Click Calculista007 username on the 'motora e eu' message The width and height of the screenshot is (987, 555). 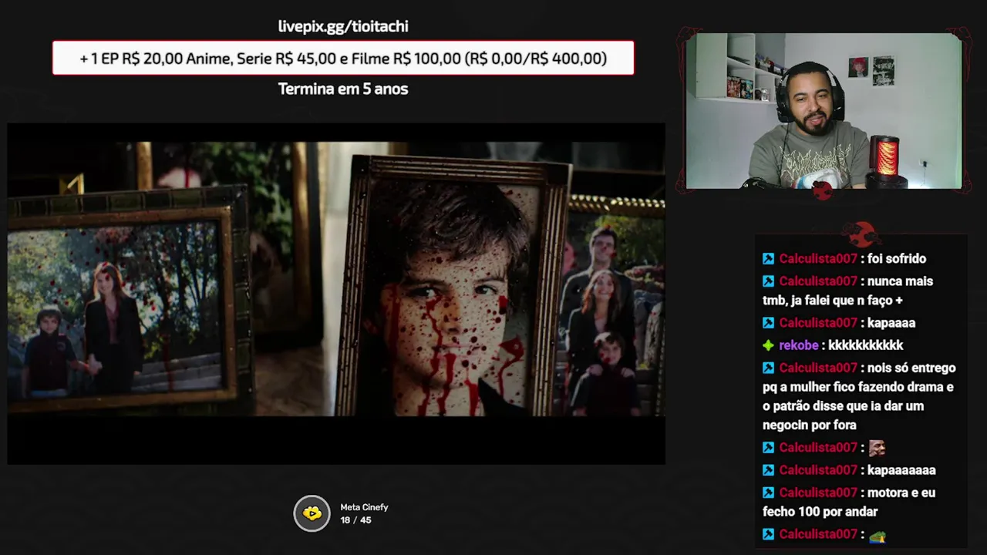coord(818,493)
